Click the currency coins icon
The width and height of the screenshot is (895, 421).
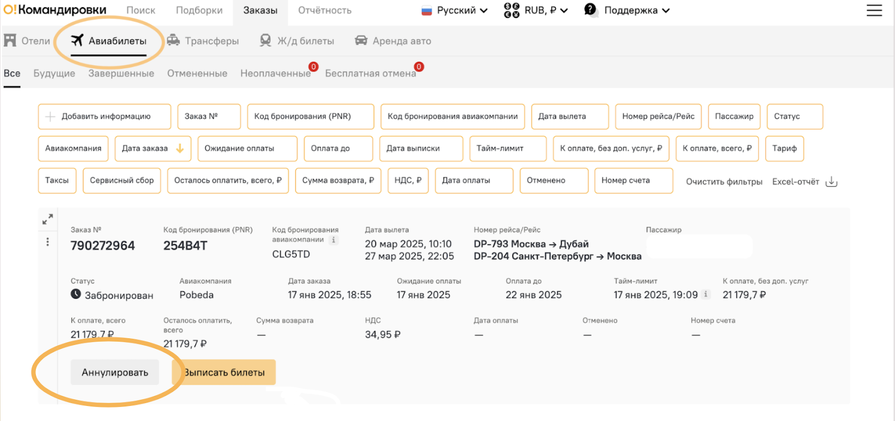point(511,10)
